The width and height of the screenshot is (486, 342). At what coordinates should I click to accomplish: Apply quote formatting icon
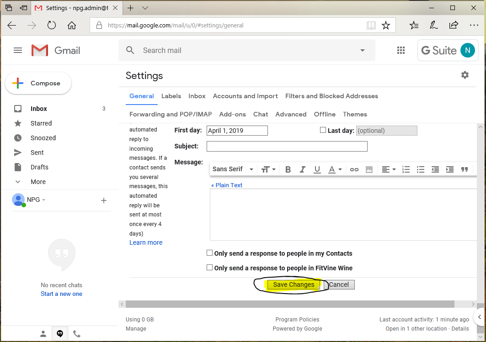pyautogui.click(x=465, y=169)
